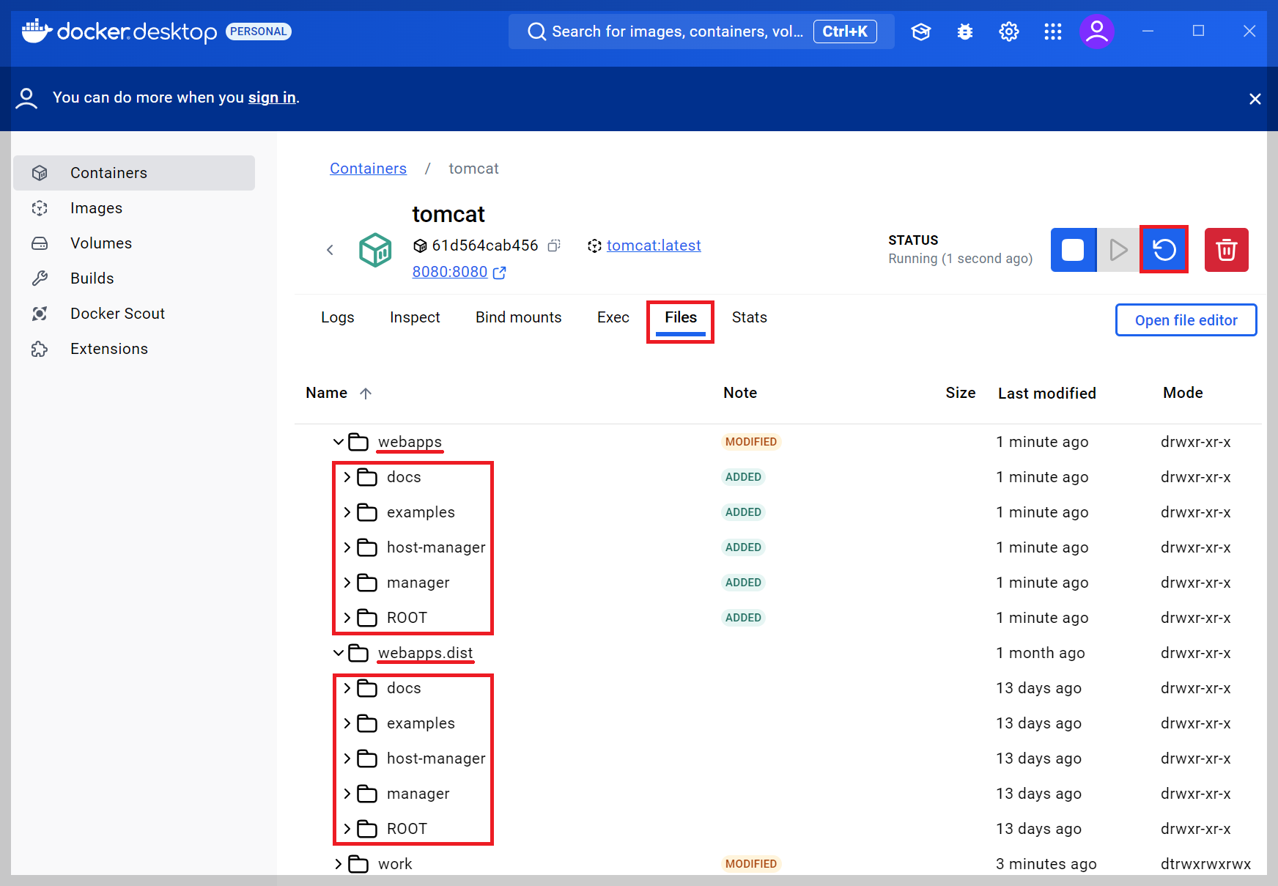Screen dimensions: 1278x886
Task: Click the MODIFIED badge on work row
Action: click(x=751, y=864)
